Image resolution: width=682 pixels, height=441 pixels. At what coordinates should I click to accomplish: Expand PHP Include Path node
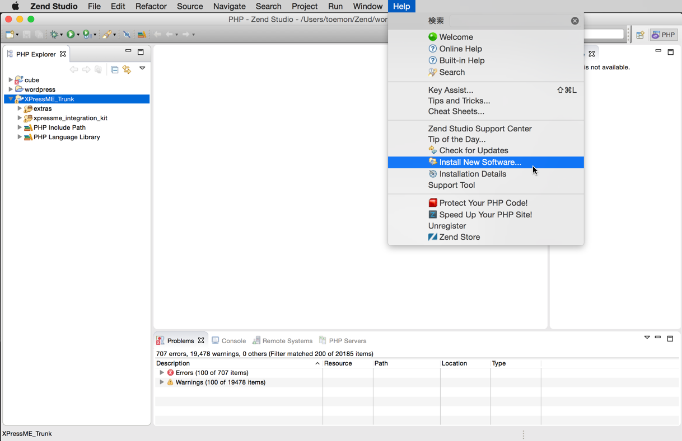(x=20, y=127)
